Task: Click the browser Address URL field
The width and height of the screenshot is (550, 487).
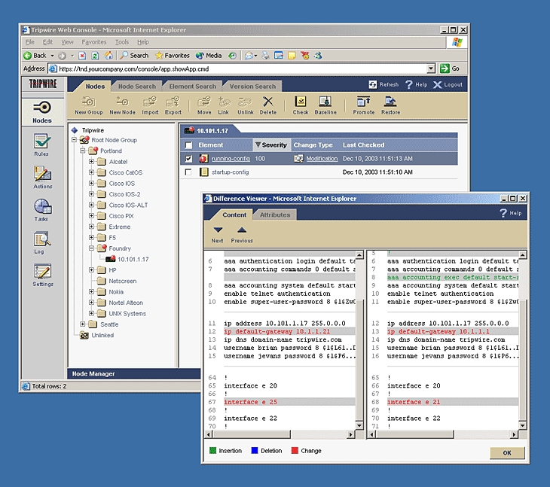Action: coord(241,68)
